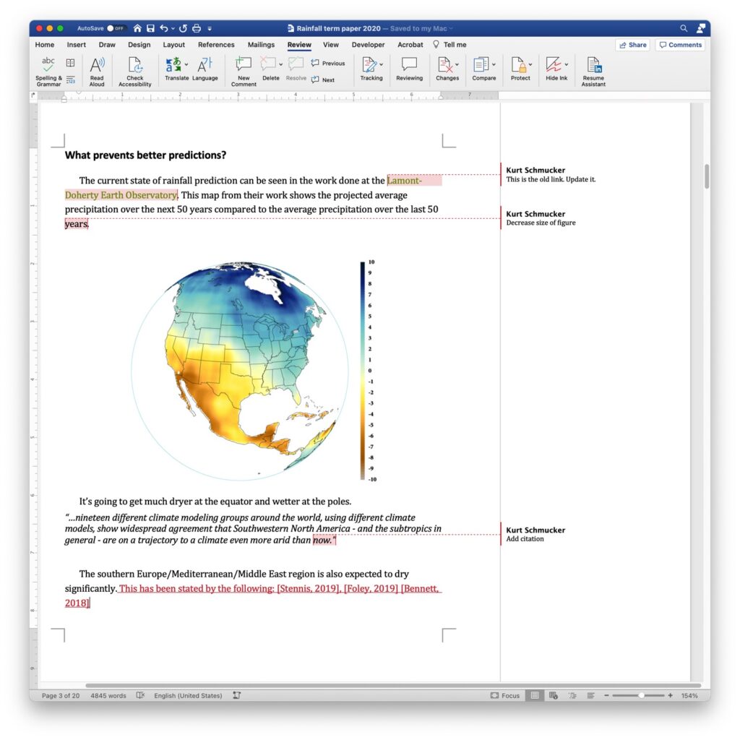740x740 pixels.
Task: Click English (United States) language indicator
Action: (x=188, y=695)
